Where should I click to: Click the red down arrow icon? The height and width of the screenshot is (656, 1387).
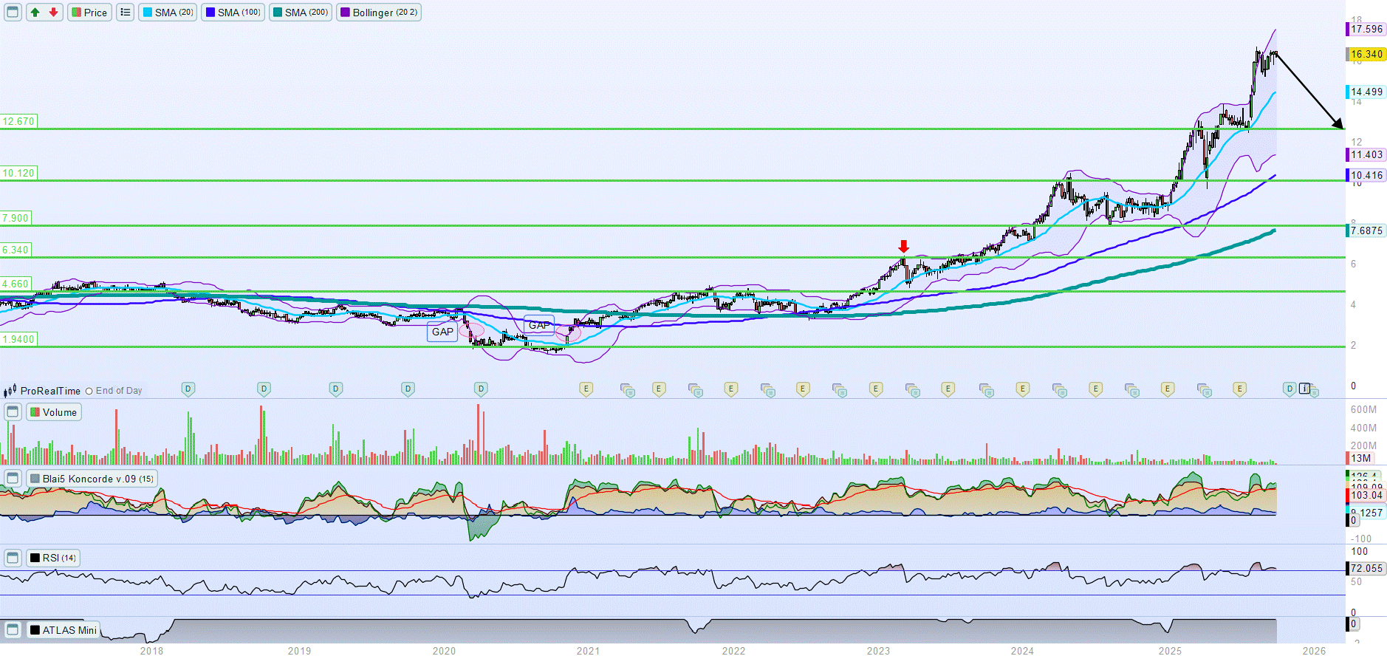[53, 13]
